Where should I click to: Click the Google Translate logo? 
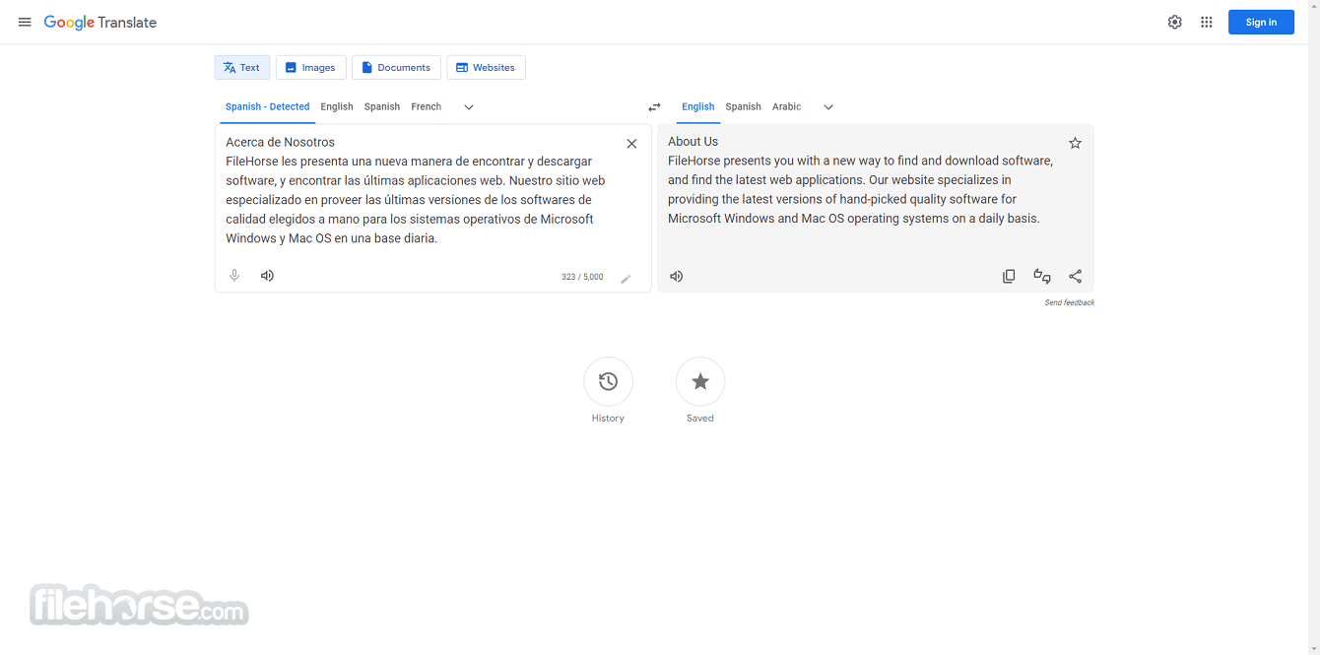pos(100,23)
